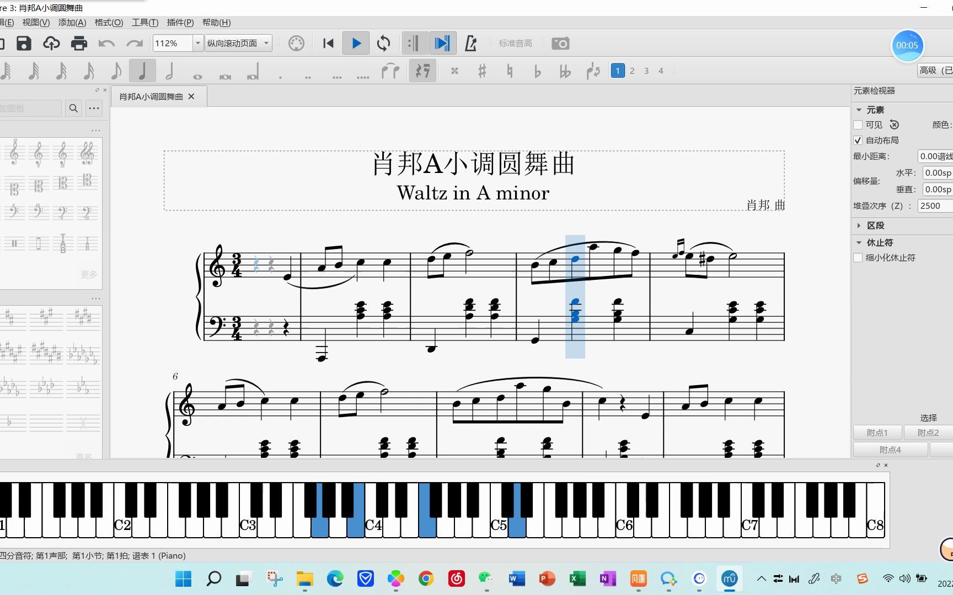Select voice 3 button

[646, 71]
